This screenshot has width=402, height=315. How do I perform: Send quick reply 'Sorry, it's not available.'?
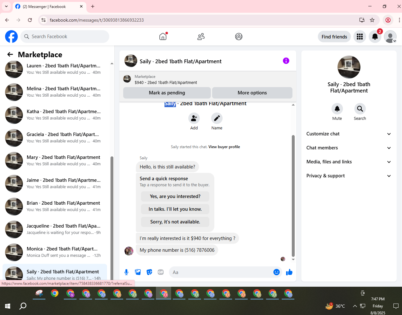[175, 222]
